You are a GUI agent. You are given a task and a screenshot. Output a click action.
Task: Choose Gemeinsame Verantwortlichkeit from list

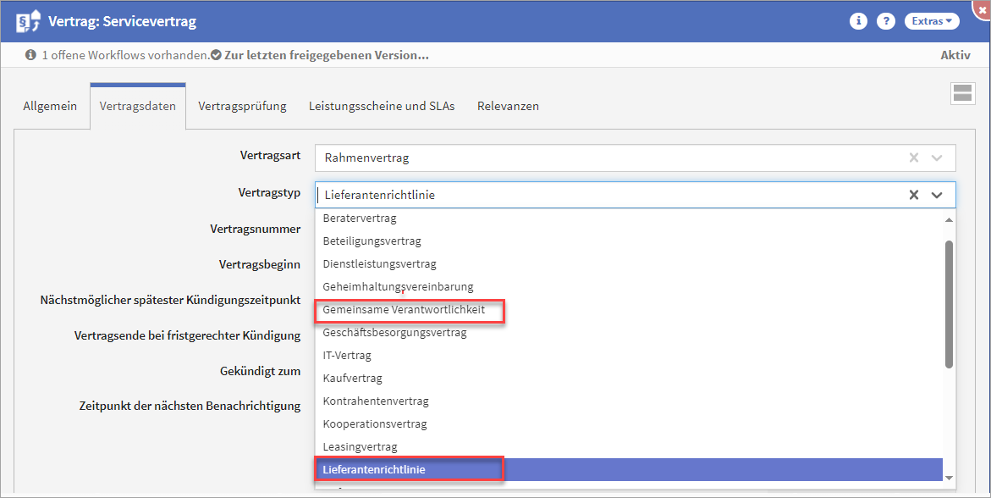(x=404, y=310)
